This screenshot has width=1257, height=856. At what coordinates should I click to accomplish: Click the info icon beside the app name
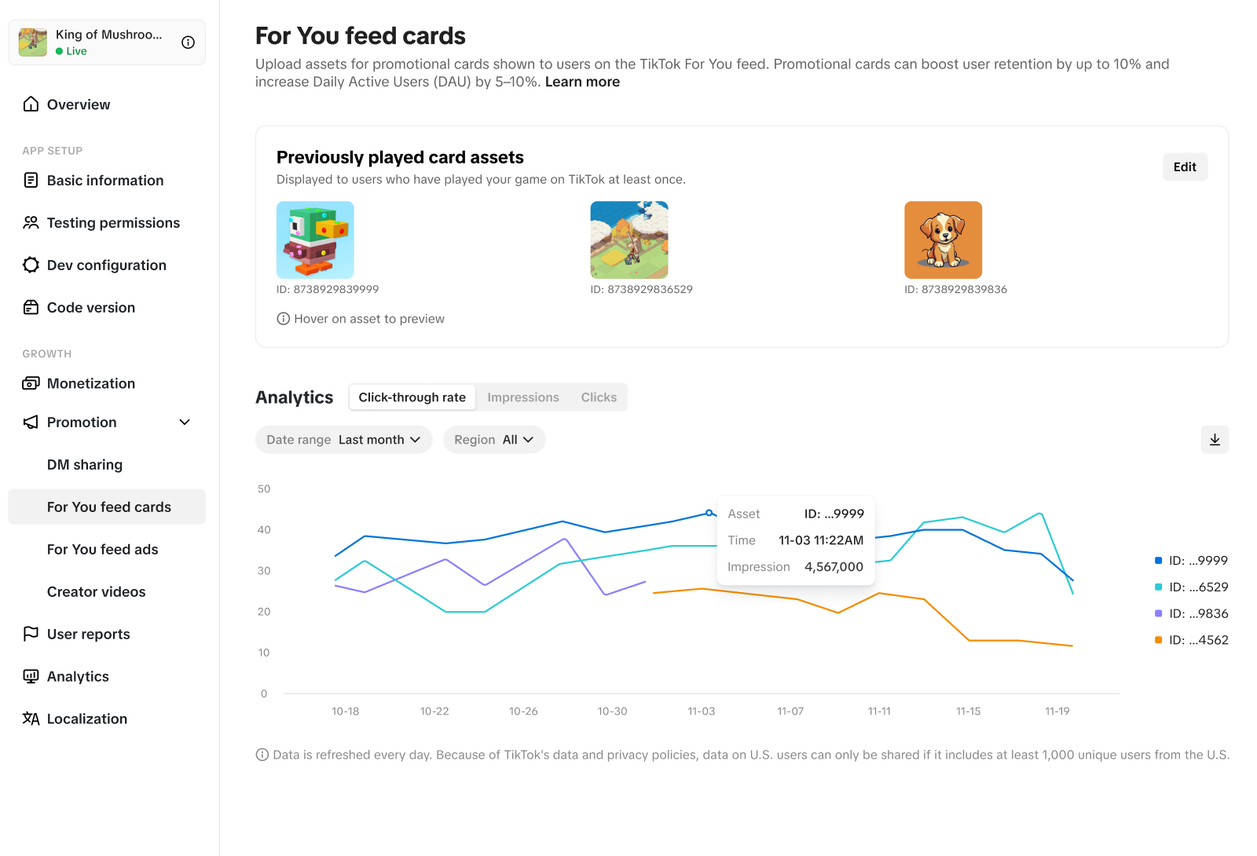click(x=189, y=42)
